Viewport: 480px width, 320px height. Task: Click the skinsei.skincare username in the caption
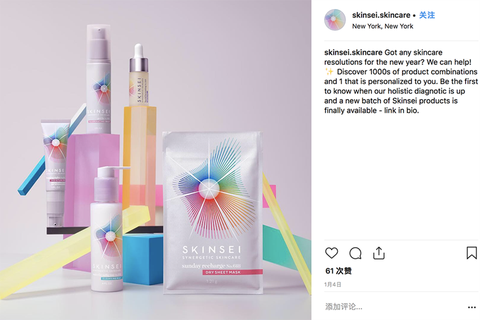coord(353,52)
